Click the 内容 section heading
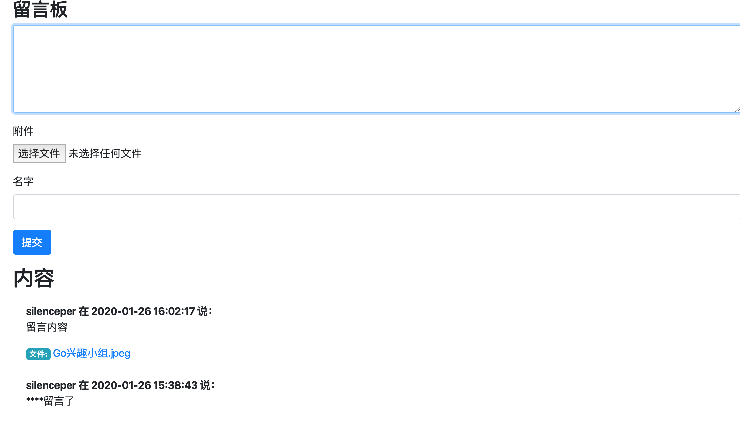This screenshot has height=436, width=740. (x=34, y=278)
